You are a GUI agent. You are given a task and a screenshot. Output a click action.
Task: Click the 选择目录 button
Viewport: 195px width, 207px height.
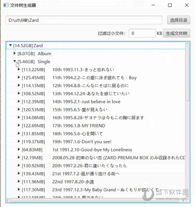click(x=178, y=20)
